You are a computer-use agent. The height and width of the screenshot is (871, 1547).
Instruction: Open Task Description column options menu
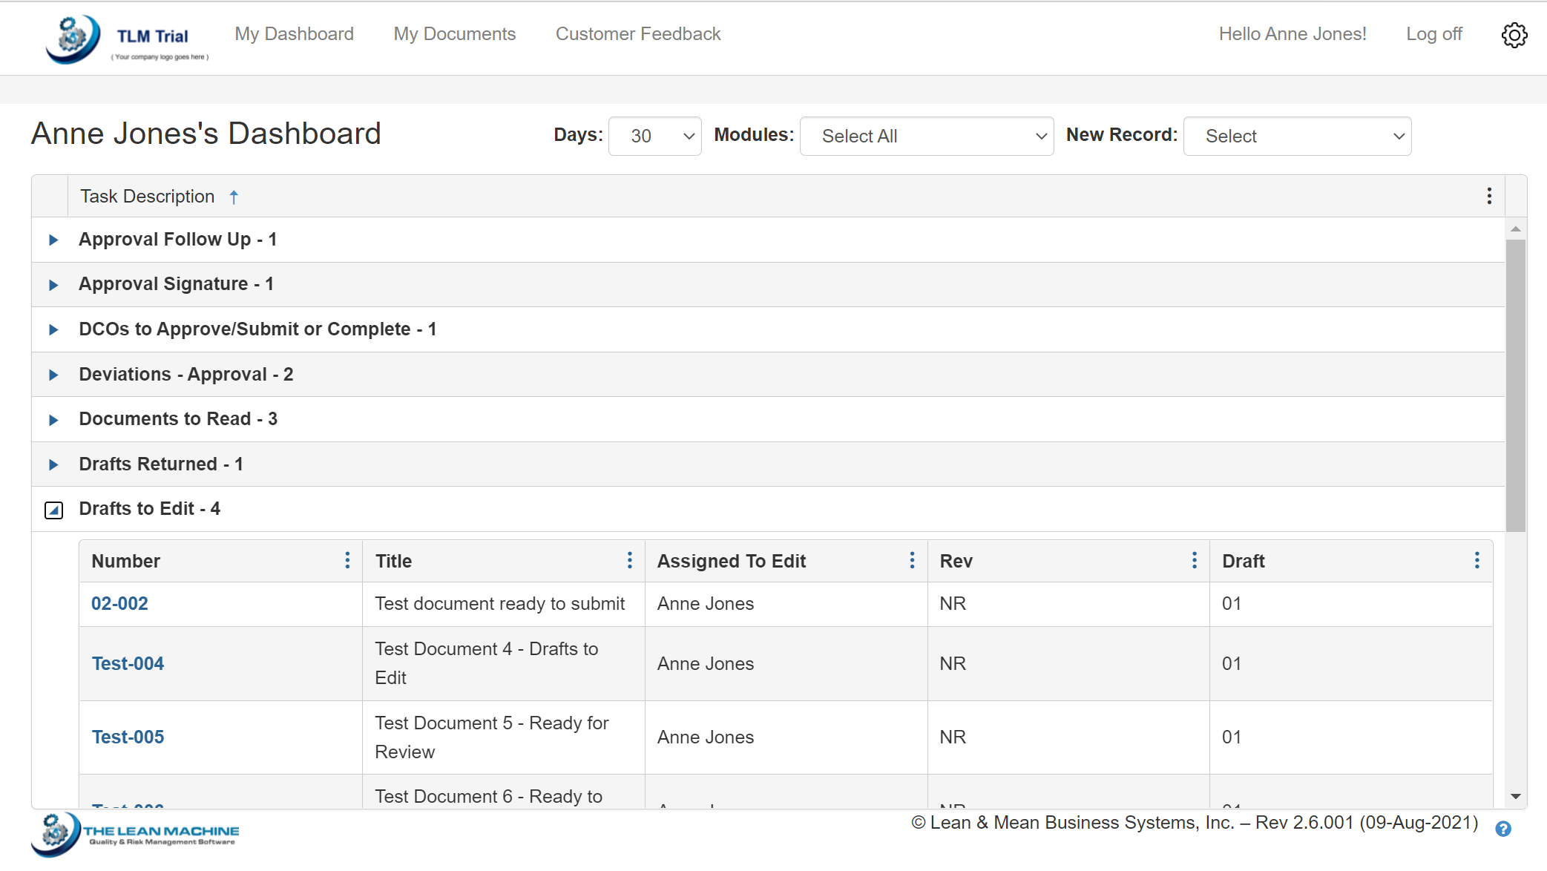(1489, 196)
